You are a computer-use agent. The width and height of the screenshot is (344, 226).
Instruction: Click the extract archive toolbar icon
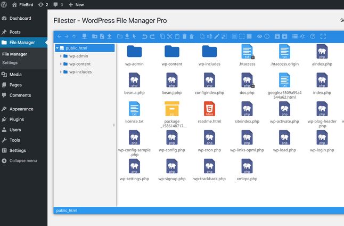277,36
